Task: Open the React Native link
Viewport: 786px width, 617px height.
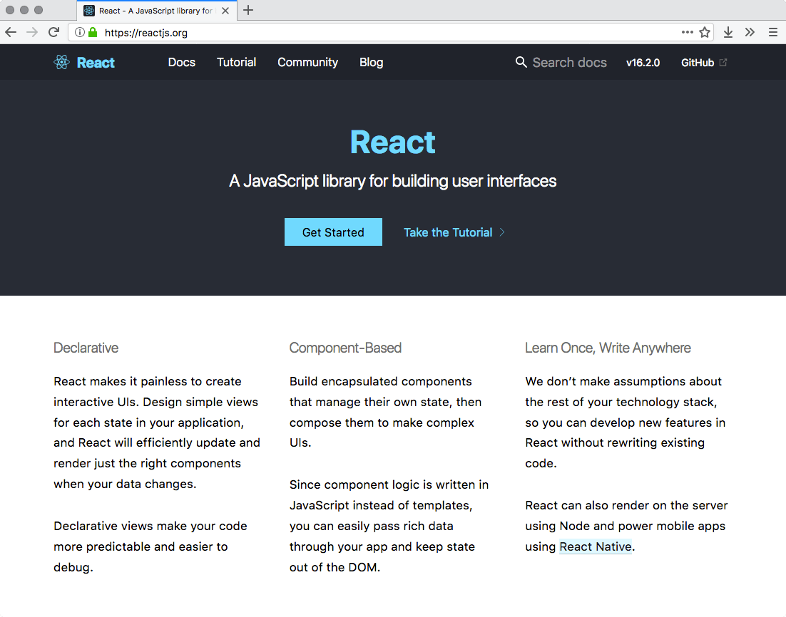Action: (596, 546)
